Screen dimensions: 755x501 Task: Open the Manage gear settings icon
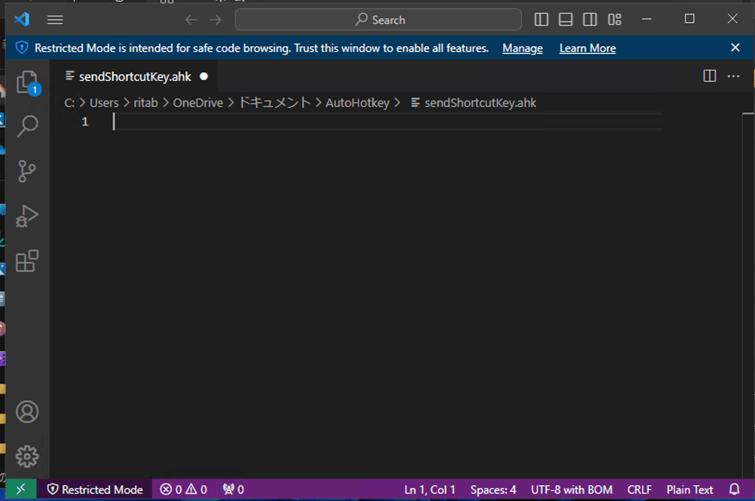pyautogui.click(x=27, y=456)
